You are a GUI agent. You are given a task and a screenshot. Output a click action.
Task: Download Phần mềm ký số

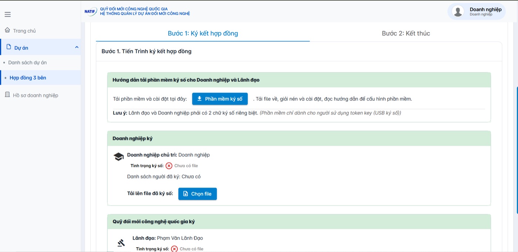[x=220, y=99]
